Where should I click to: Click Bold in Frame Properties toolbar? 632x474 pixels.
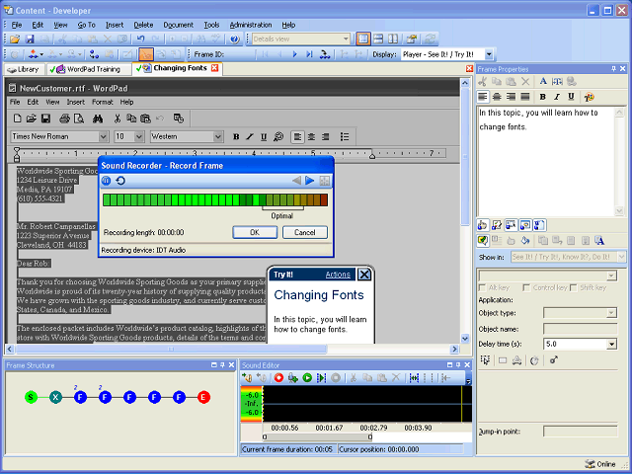(x=542, y=97)
